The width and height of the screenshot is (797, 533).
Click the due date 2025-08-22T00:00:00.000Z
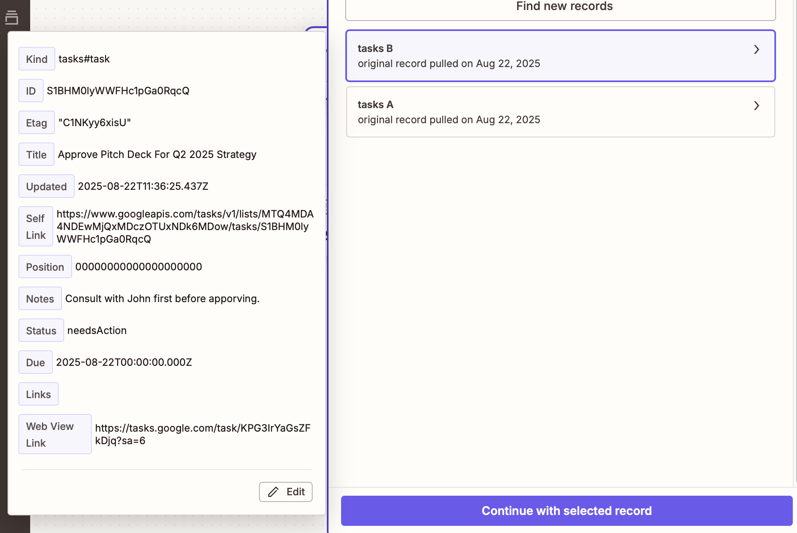coord(124,362)
